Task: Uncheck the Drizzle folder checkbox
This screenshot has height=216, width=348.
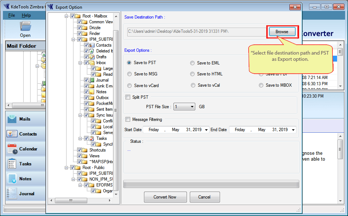Action: pyautogui.click(x=79, y=28)
